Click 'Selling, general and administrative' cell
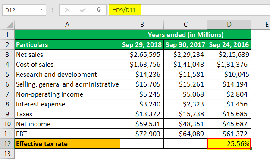Viewport: 270px width, 159px height. (x=67, y=84)
